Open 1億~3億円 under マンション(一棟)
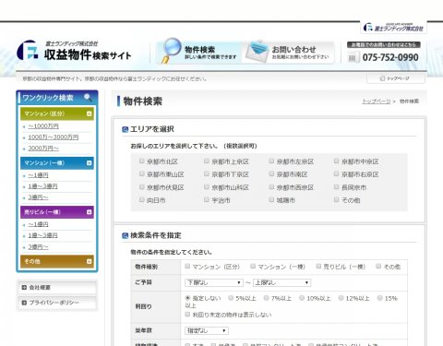 [x=42, y=186]
